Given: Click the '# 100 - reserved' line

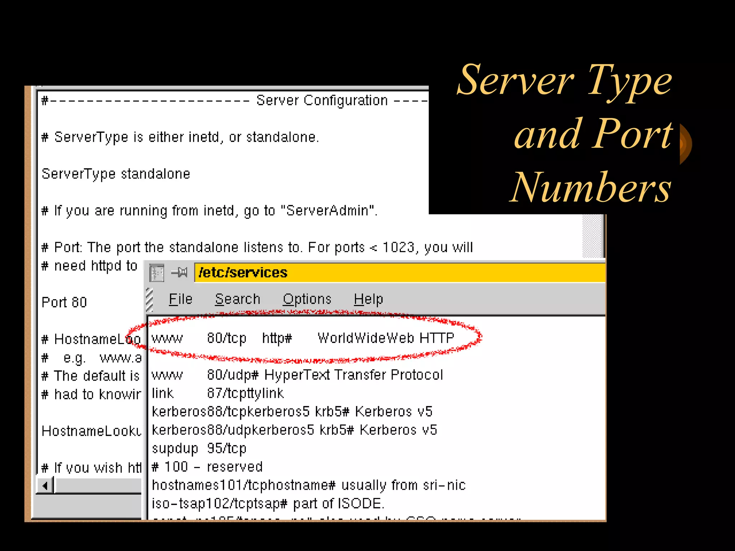Looking at the screenshot, I should tap(207, 467).
